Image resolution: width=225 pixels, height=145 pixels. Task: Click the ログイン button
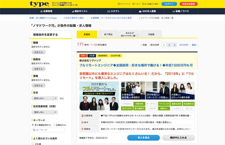tap(169, 4)
